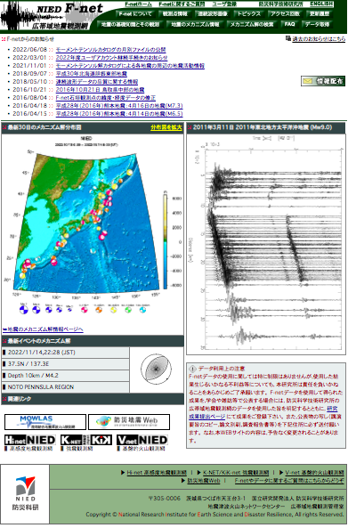The height and width of the screenshot is (528, 348).
Task: Select the 2022/11/14,22:28 (JST) row
Action: click(x=65, y=353)
